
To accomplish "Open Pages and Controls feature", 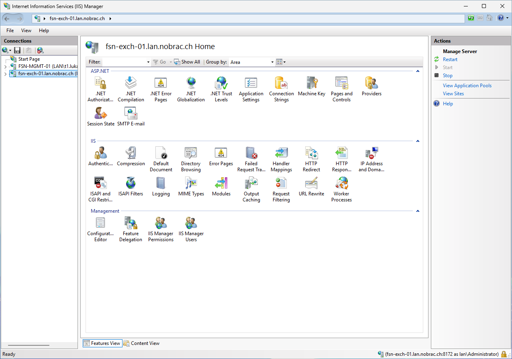I will point(341,89).
